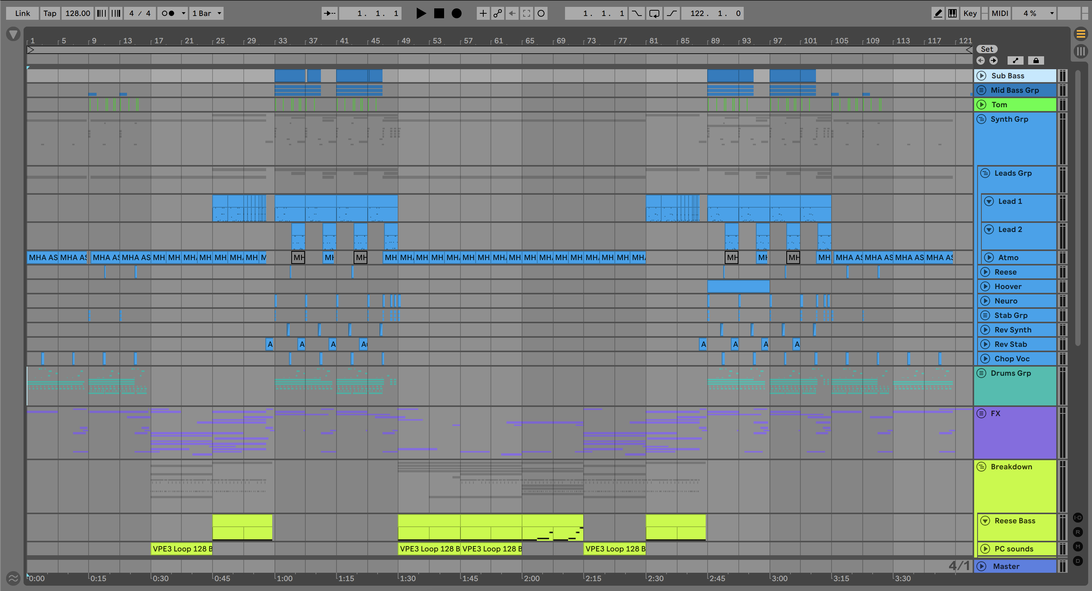
Task: Toggle the arrangement Loop switch
Action: pyautogui.click(x=654, y=14)
